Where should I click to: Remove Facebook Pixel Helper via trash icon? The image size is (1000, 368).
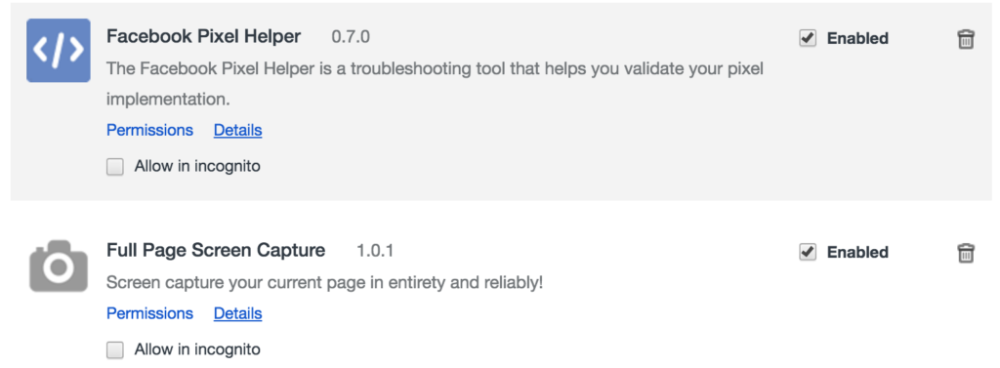966,39
